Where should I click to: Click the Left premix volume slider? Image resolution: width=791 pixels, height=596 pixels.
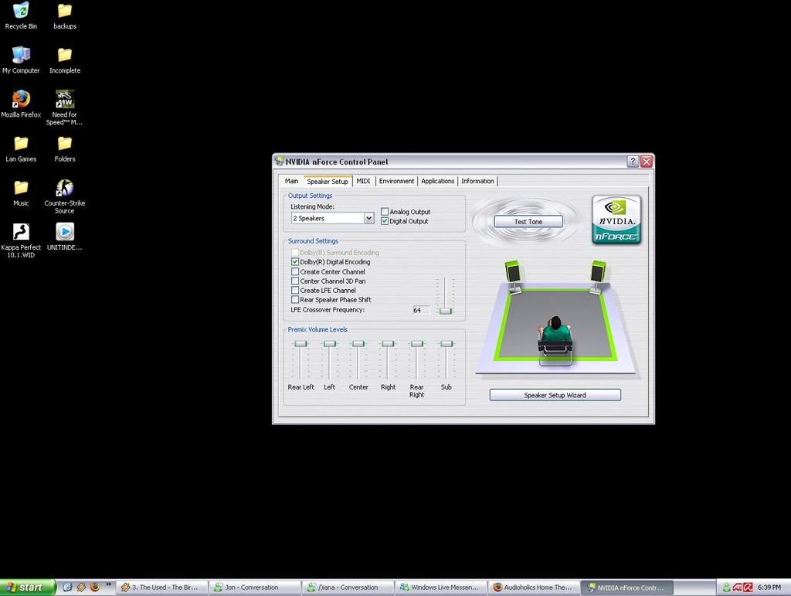(329, 344)
